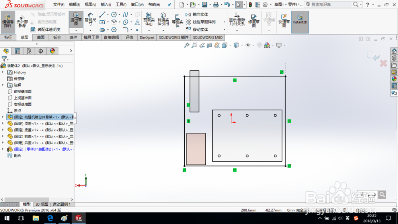Viewport: 398px width, 224px height.
Task: Click the Zoom to Fit icon
Action: pyautogui.click(x=187, y=45)
